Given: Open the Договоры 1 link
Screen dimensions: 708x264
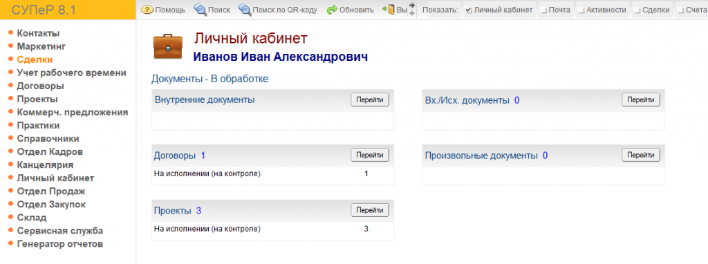Looking at the screenshot, I should pyautogui.click(x=180, y=155).
